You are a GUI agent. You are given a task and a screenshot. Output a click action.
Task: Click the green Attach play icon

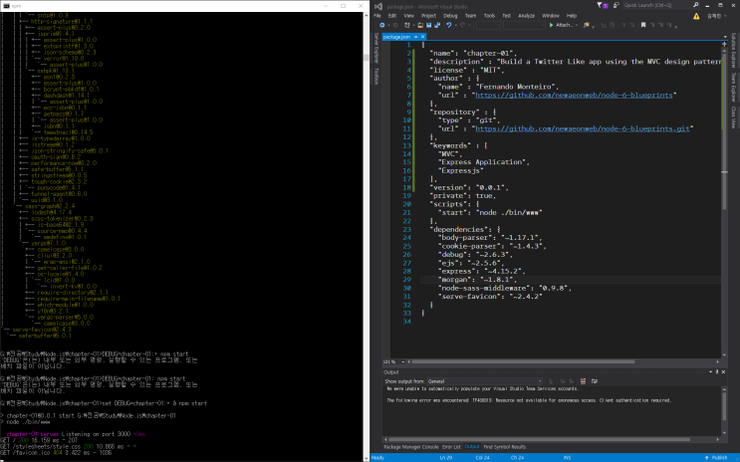(551, 25)
